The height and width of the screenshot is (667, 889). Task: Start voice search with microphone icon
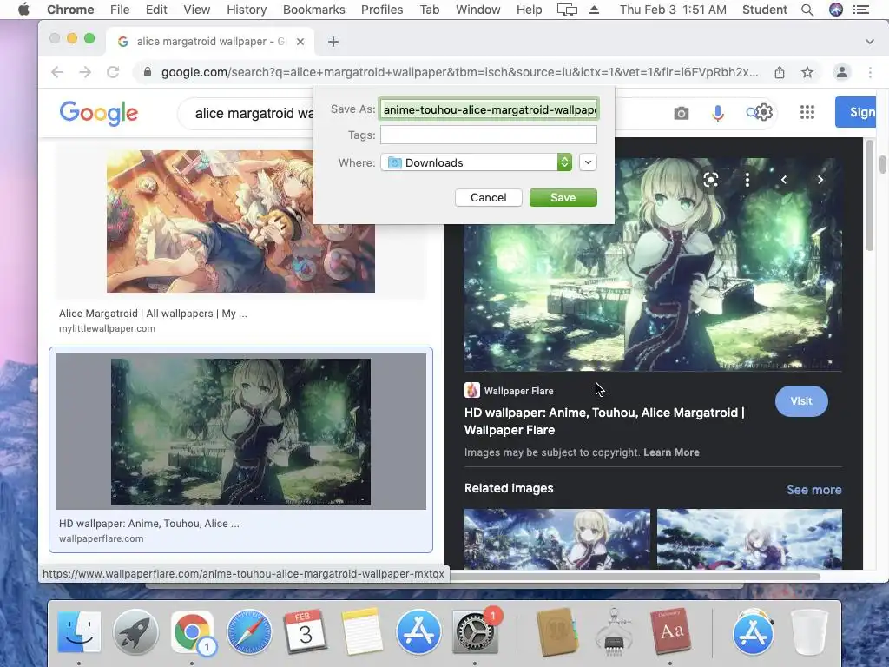[718, 114]
